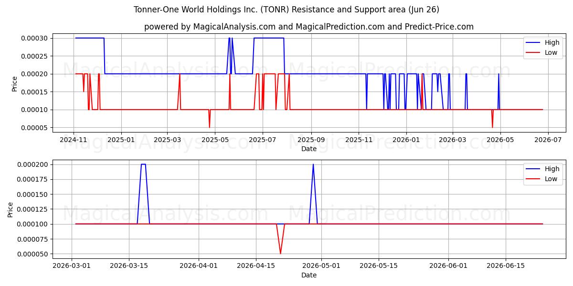
Task: Click the bottom chart 'Date' axis label
Action: click(309, 275)
